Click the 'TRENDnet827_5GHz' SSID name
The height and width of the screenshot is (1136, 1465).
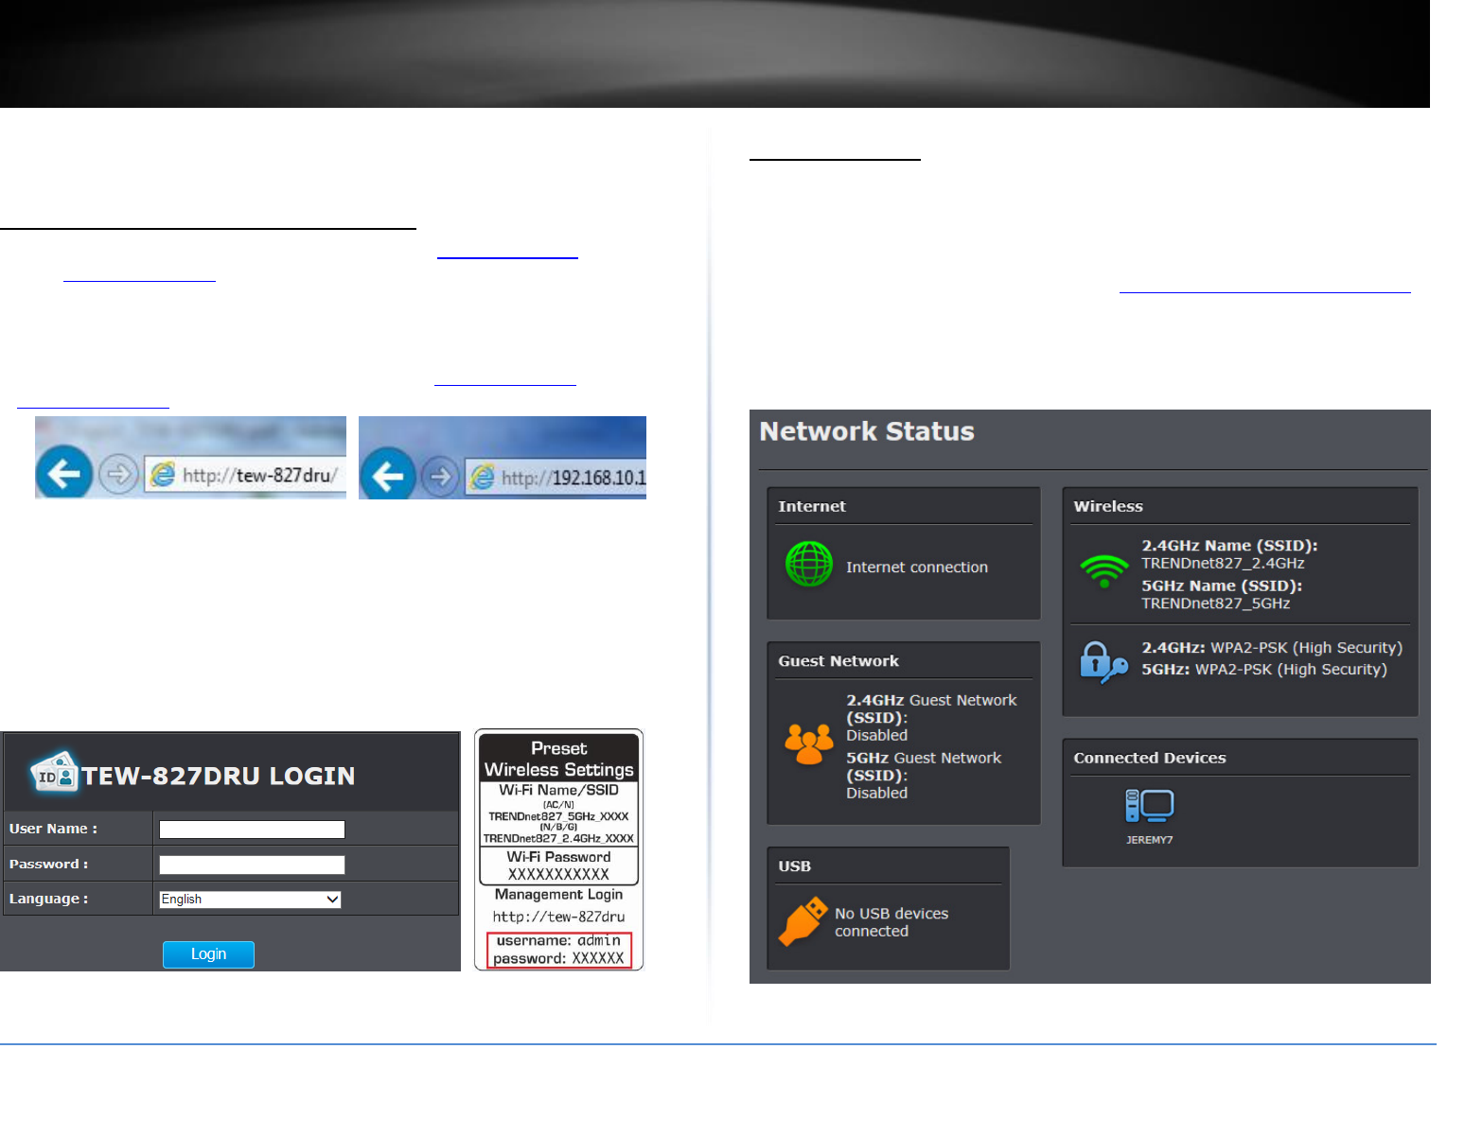1215,603
